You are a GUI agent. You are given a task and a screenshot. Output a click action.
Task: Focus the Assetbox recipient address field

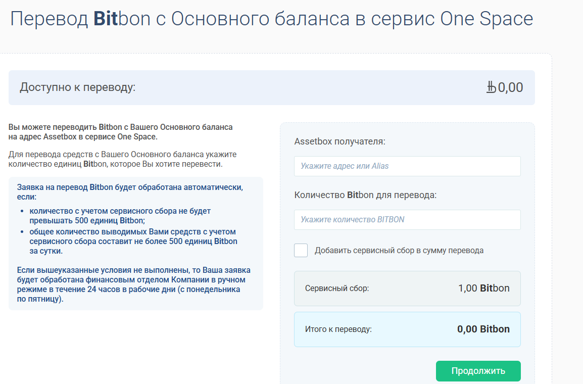tap(407, 166)
